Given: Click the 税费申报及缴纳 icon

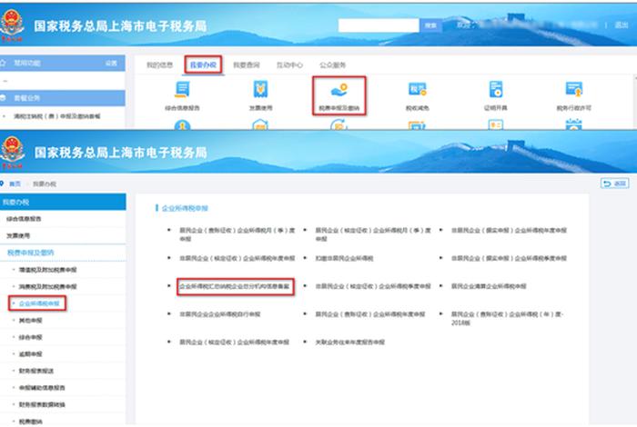Looking at the screenshot, I should [x=339, y=94].
